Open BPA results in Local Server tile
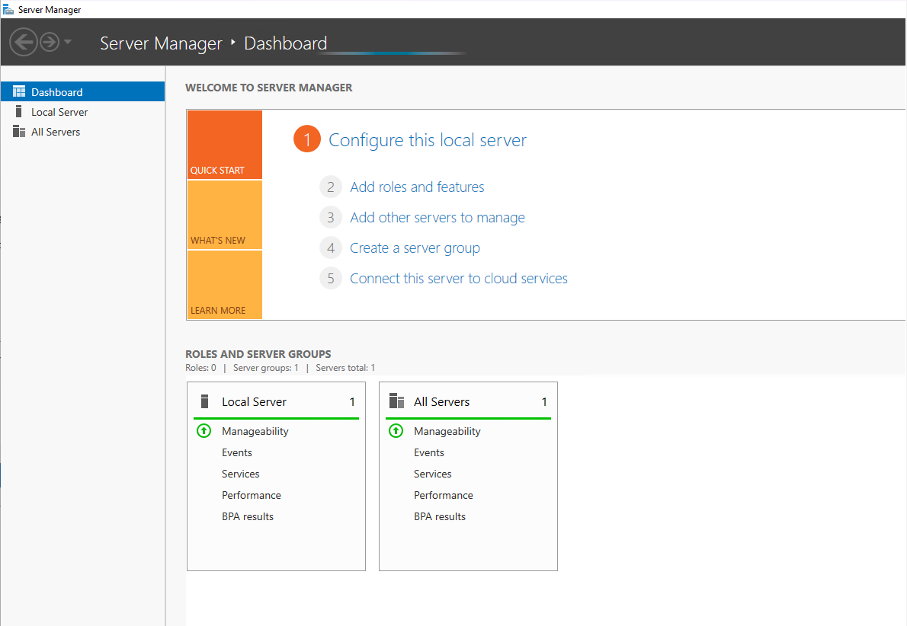 (248, 517)
